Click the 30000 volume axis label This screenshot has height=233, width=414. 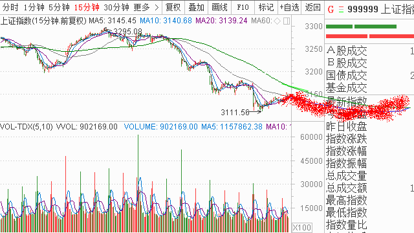pos(311,184)
